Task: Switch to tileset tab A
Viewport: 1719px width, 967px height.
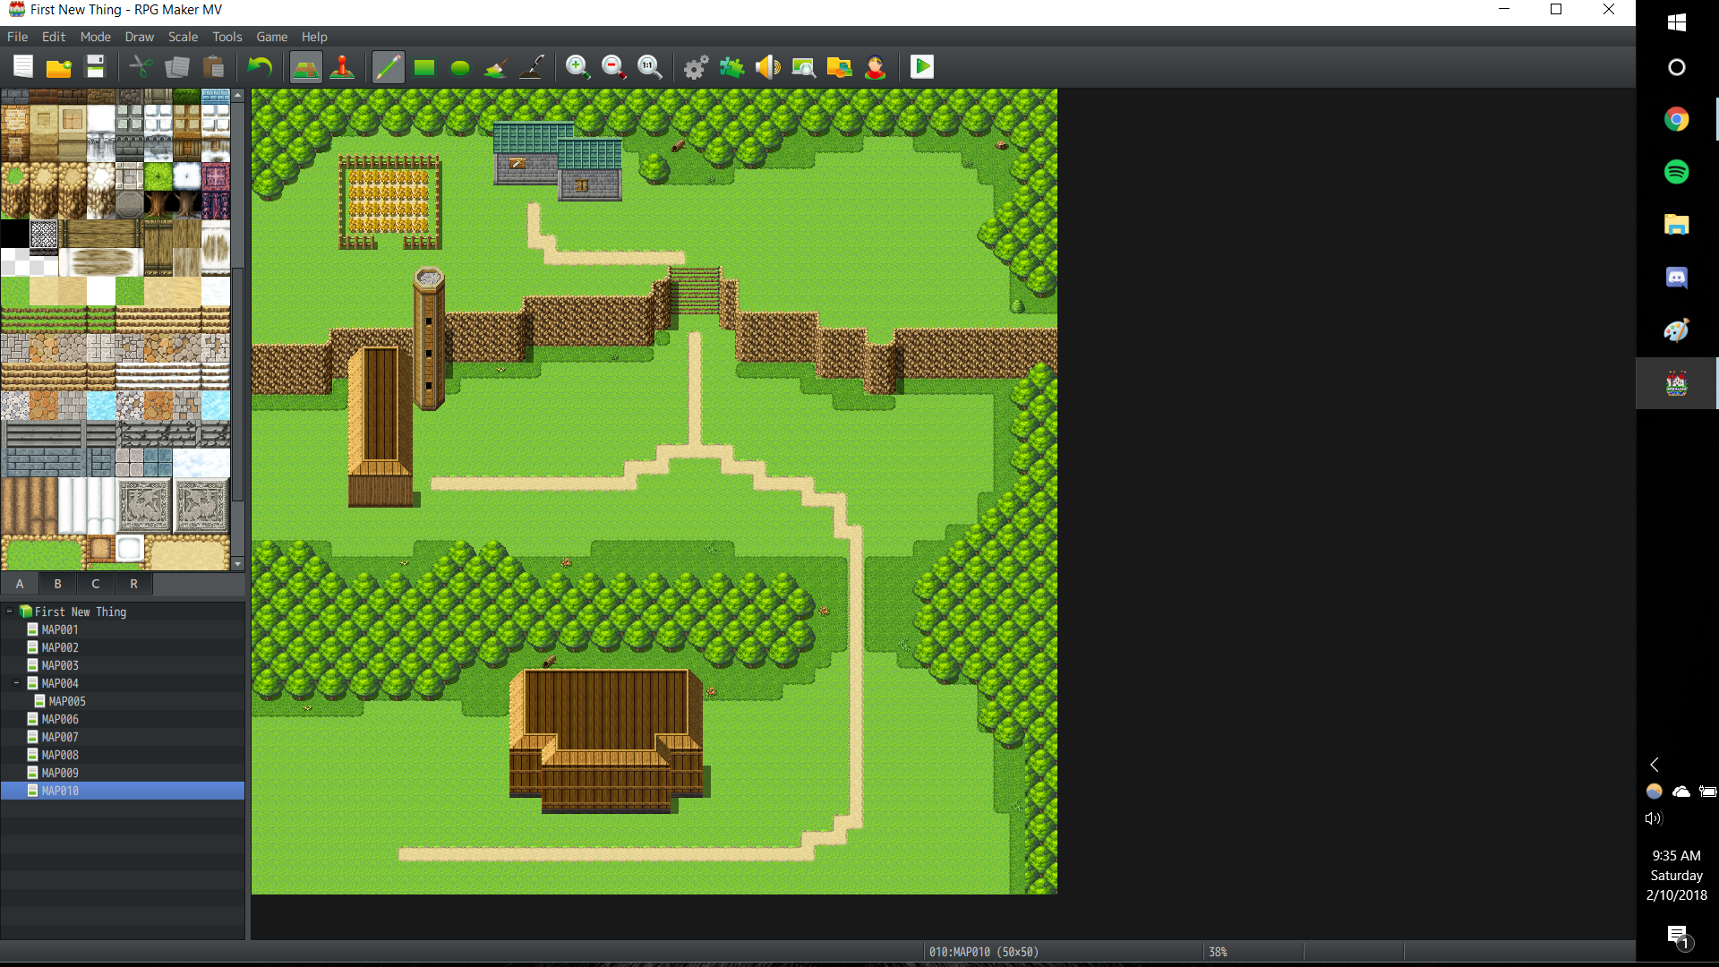Action: point(20,584)
